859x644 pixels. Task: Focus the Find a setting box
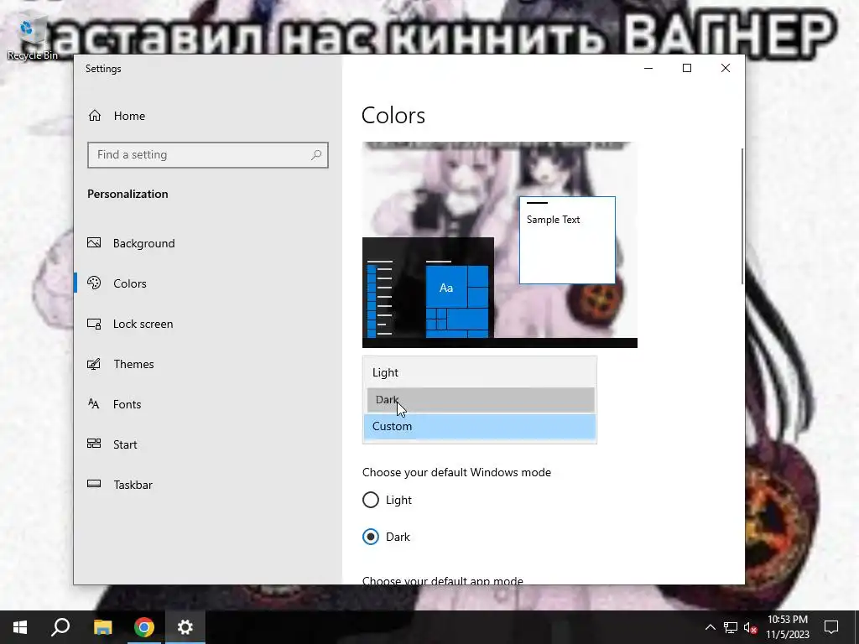[x=208, y=155]
